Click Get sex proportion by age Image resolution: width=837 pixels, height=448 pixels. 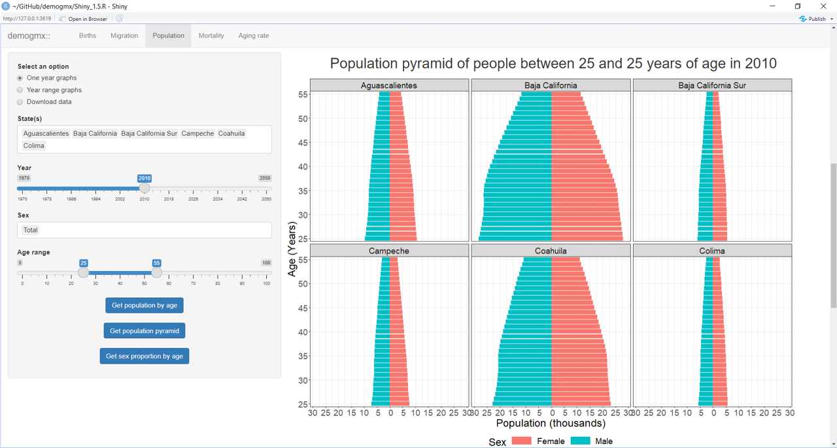pyautogui.click(x=145, y=357)
